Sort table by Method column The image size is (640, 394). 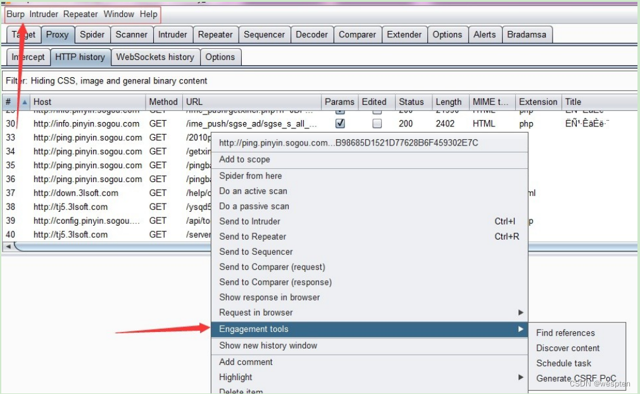click(163, 102)
